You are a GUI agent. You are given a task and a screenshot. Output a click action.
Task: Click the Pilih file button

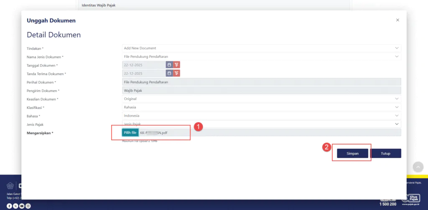pyautogui.click(x=130, y=132)
